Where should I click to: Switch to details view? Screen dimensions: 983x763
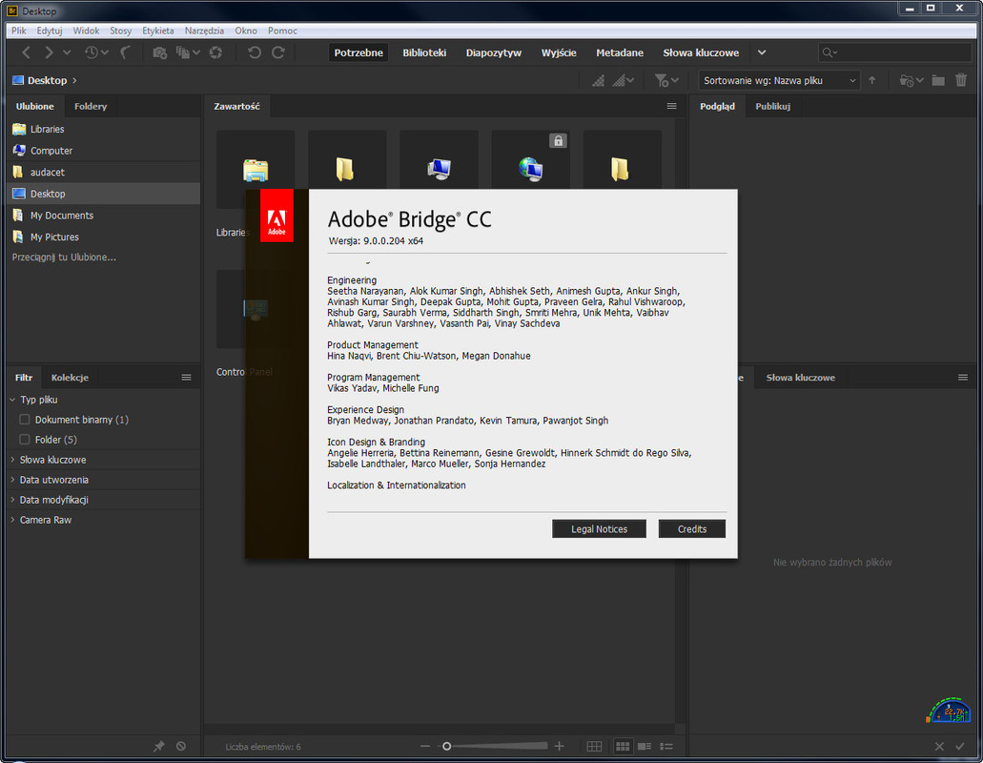[645, 746]
